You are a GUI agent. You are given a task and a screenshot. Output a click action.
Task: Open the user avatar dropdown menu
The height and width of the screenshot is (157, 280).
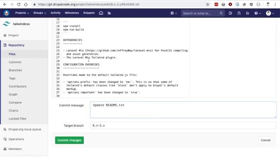click(x=270, y=13)
